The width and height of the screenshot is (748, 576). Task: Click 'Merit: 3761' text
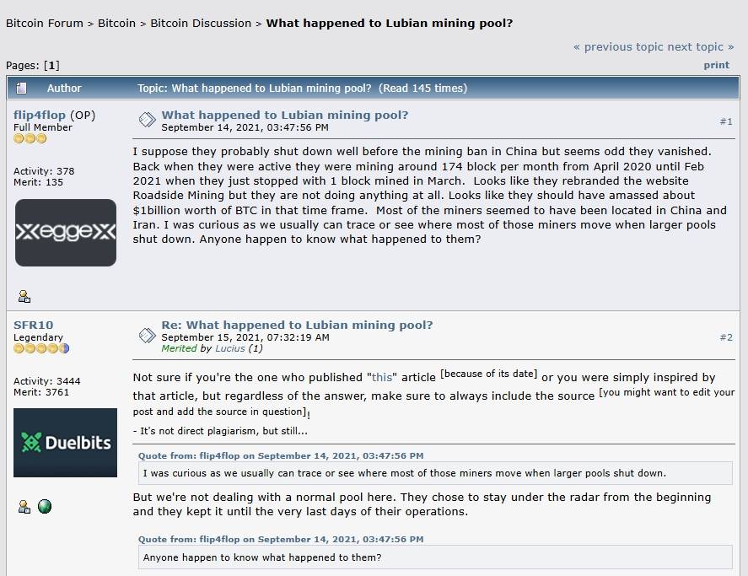pos(41,392)
